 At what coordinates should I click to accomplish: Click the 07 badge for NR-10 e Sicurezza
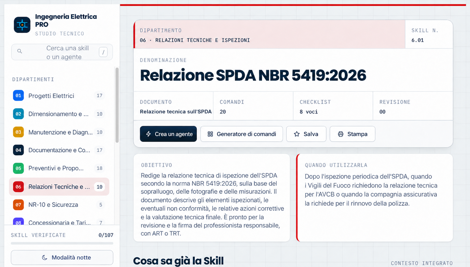pos(18,205)
